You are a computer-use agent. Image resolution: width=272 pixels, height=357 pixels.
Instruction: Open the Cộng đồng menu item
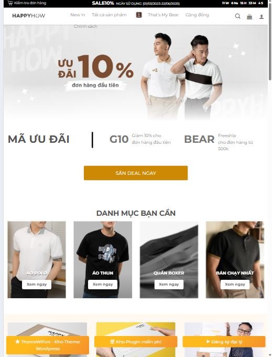[197, 15]
